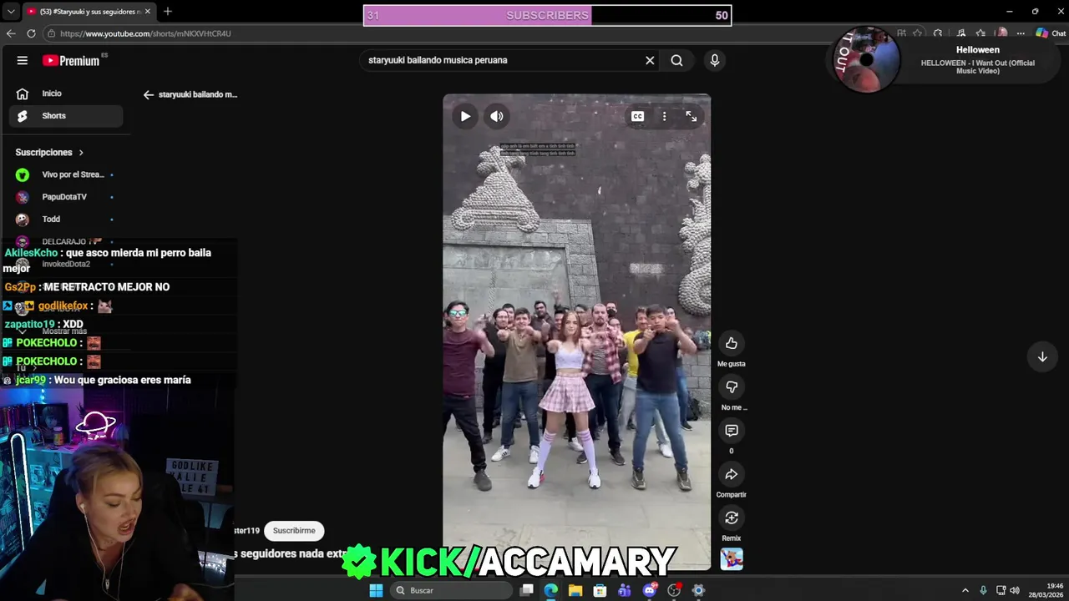Remix this Short
Screen dimensions: 1069x601
[x=732, y=518]
